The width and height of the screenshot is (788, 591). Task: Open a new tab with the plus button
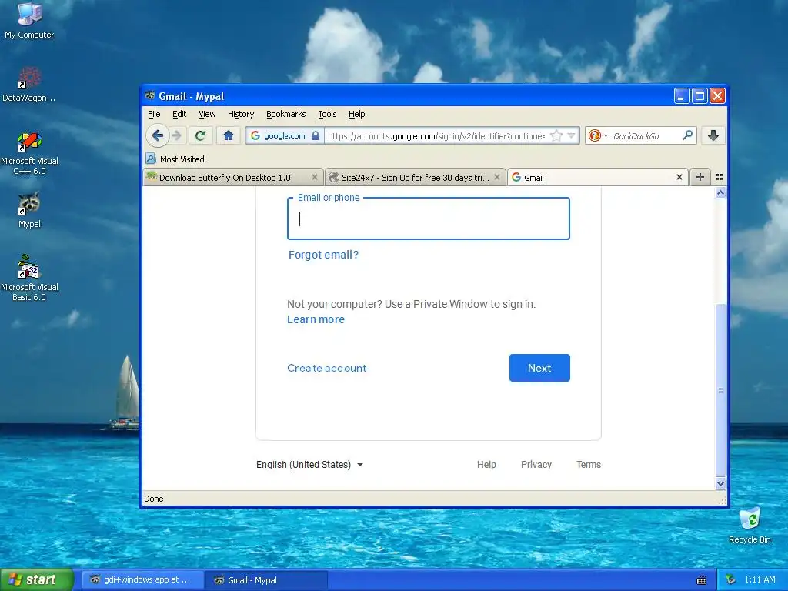point(700,177)
